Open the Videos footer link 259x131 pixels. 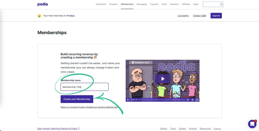click(x=164, y=128)
